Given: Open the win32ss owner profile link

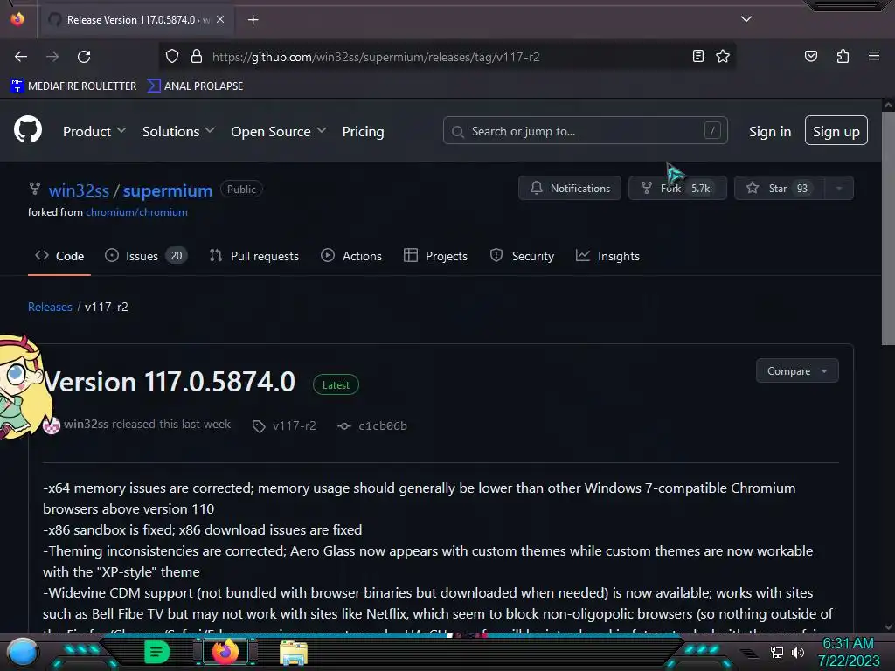Looking at the screenshot, I should point(79,190).
